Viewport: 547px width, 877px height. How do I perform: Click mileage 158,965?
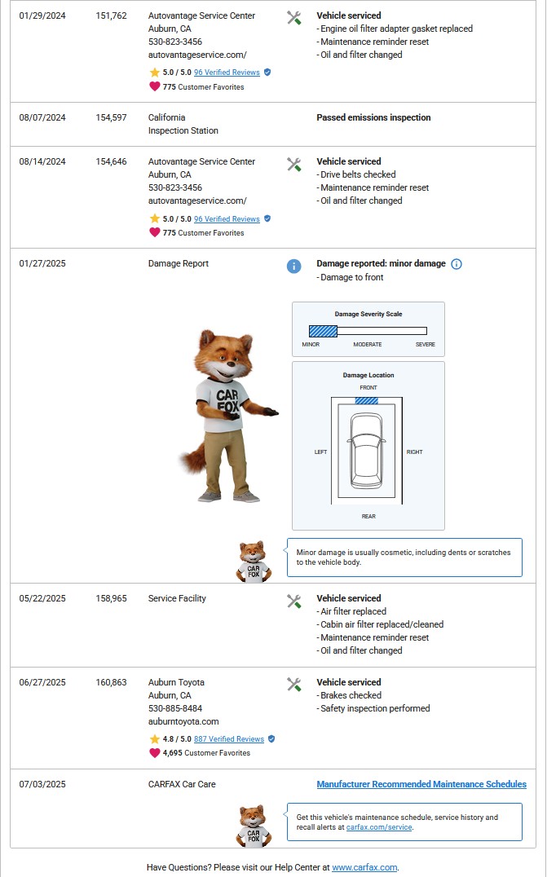click(112, 598)
